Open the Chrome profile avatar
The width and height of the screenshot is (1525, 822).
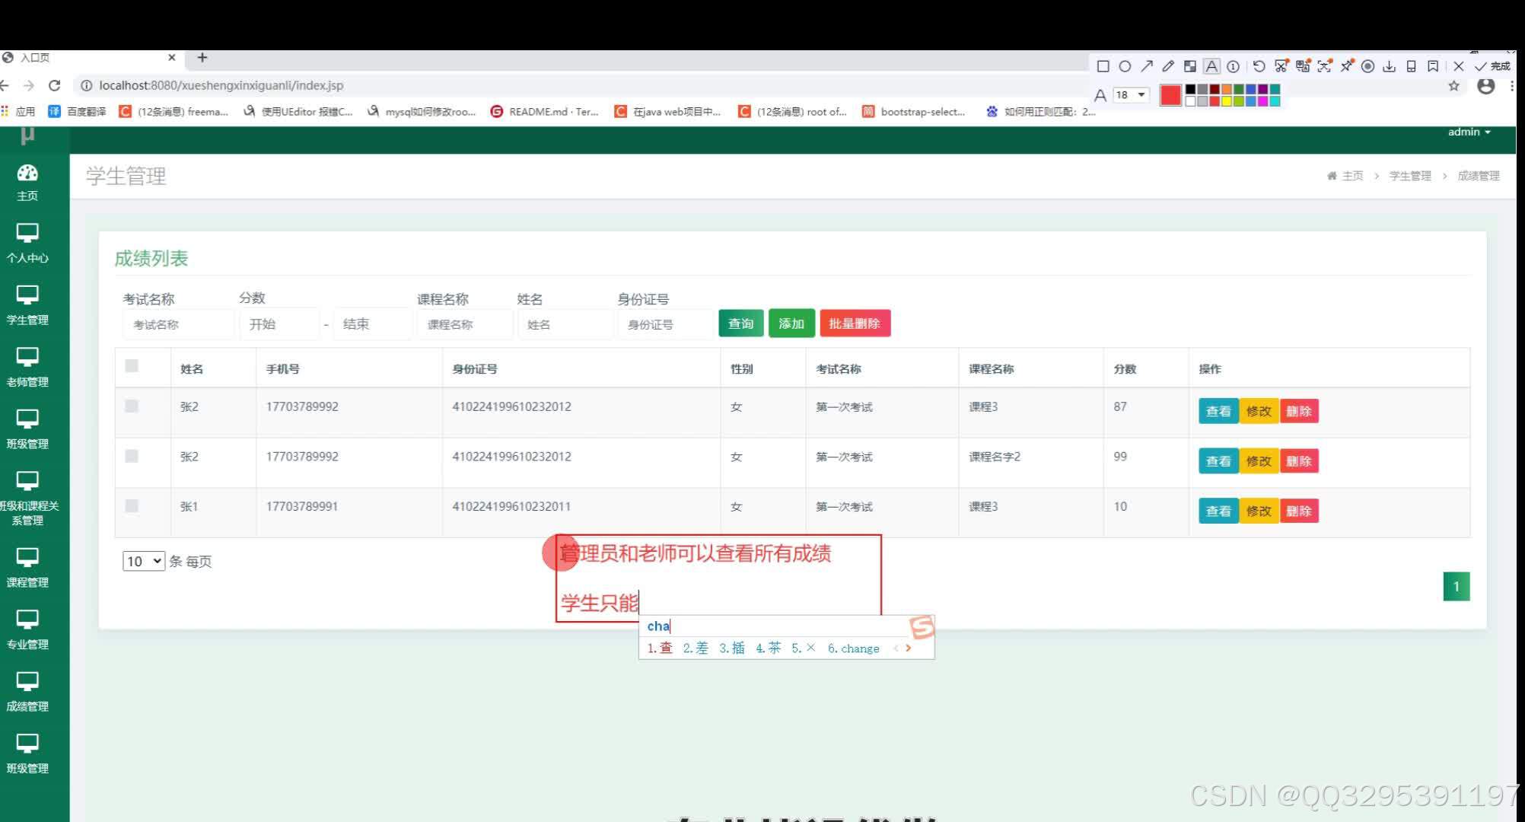click(x=1485, y=86)
